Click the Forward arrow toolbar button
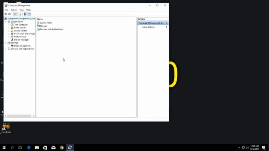 point(10,14)
